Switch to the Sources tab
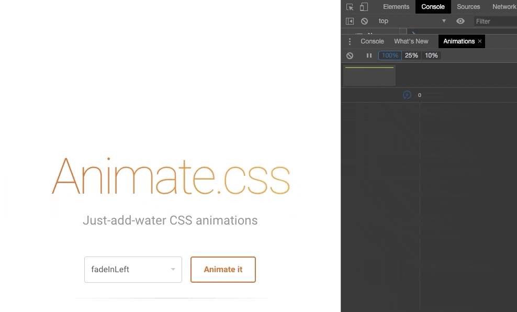The width and height of the screenshot is (517, 312). coord(468,7)
